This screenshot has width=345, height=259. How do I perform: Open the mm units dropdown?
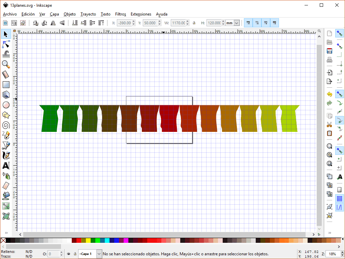(236, 23)
